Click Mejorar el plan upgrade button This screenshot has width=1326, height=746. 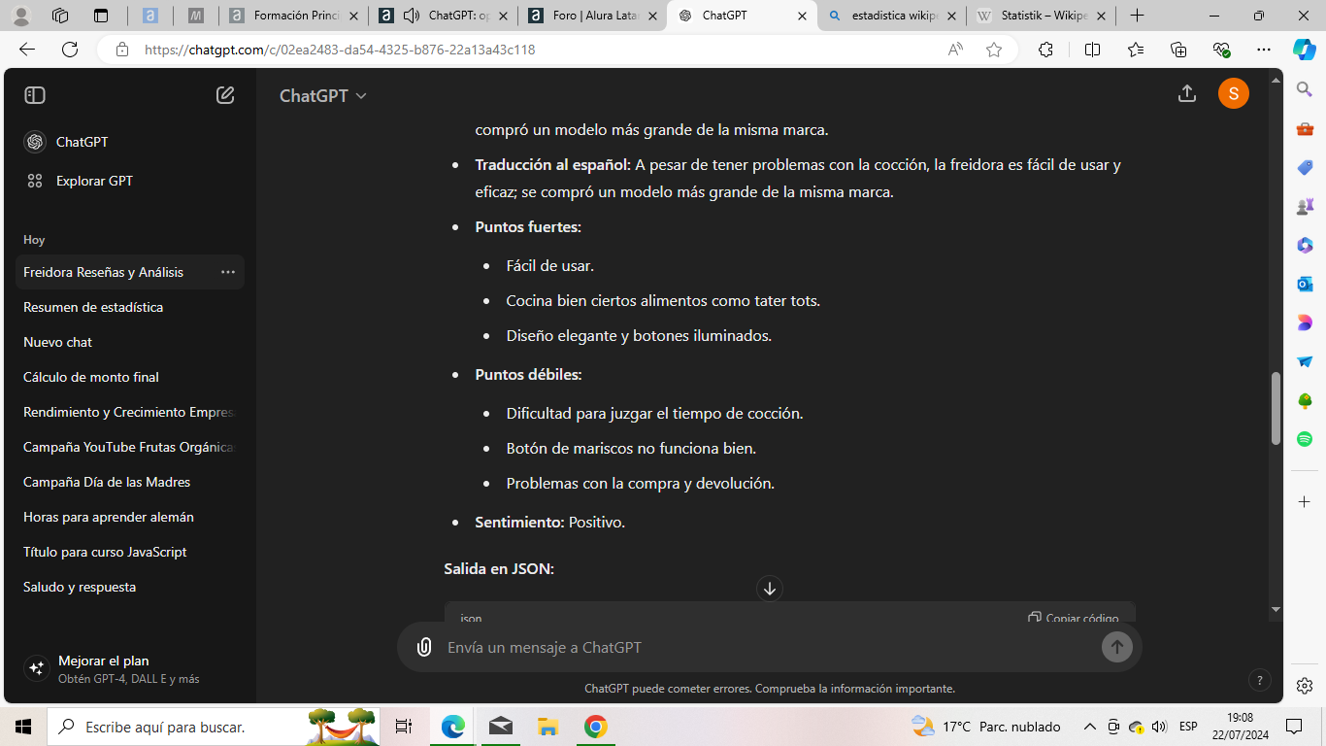[130, 668]
